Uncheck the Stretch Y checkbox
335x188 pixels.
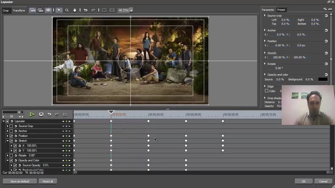(x=15, y=151)
